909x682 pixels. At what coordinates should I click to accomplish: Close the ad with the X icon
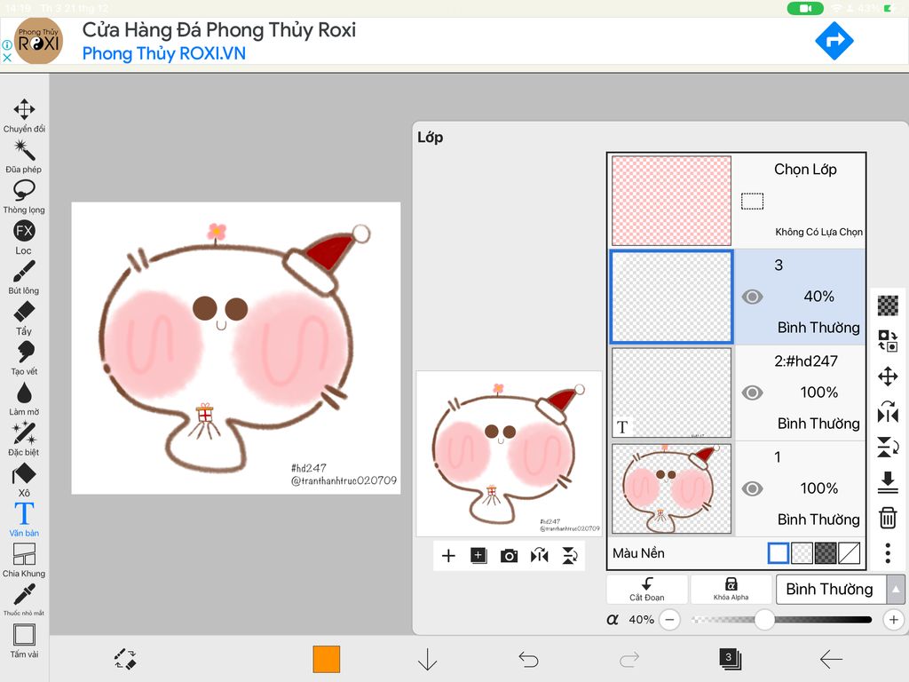pos(7,58)
